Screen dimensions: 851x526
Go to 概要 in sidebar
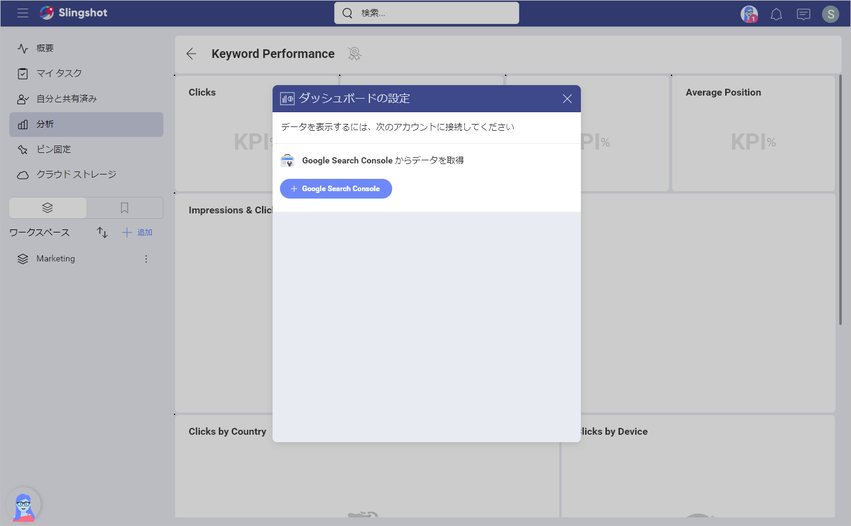pos(86,48)
